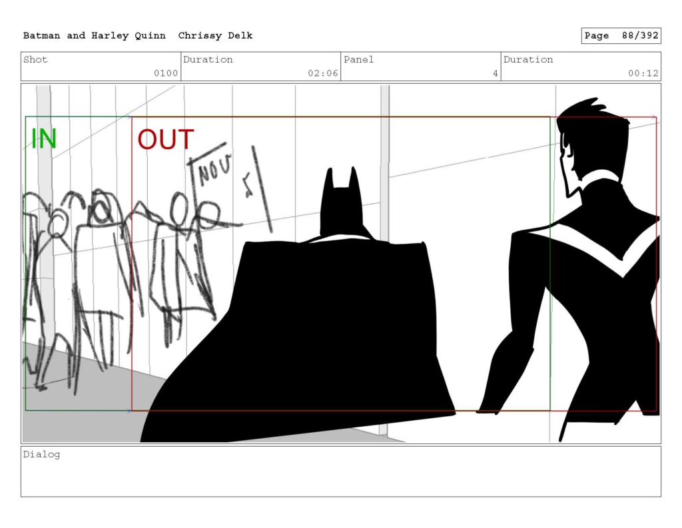Click the panel duration value "00:12"
This screenshot has height=528, width=682.
pyautogui.click(x=643, y=73)
